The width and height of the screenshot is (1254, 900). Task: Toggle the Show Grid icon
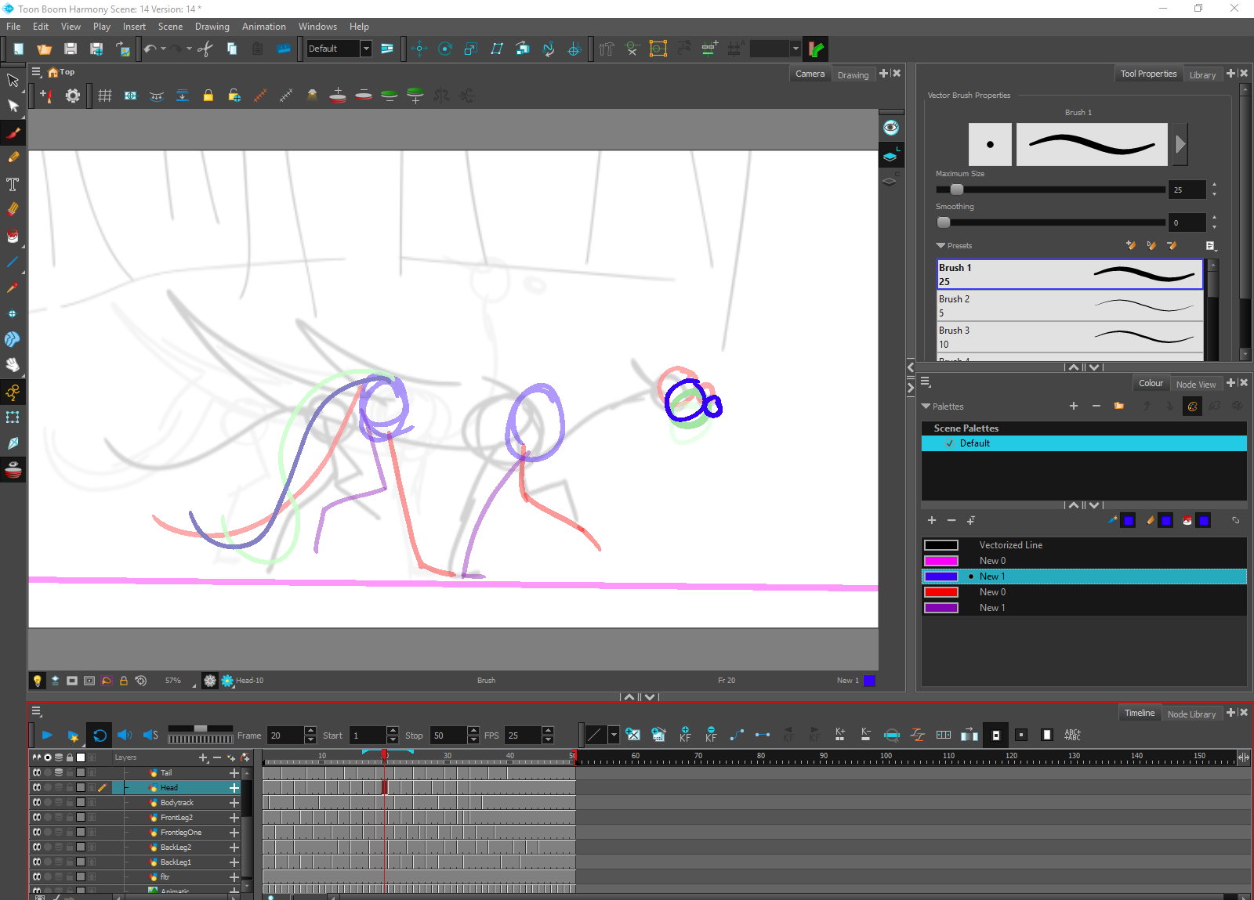point(105,96)
